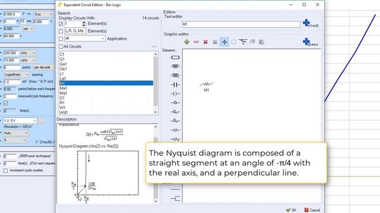Viewport: 380px width, 213px height.
Task: Open the mHz frequency unit dropdown
Action: tap(28, 60)
